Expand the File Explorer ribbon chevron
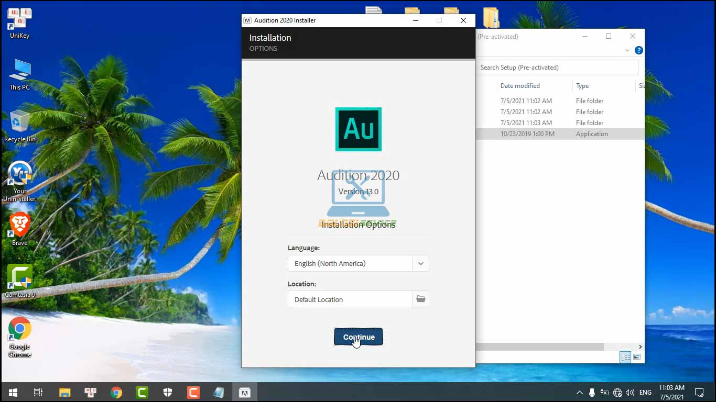The image size is (716, 402). pyautogui.click(x=627, y=51)
